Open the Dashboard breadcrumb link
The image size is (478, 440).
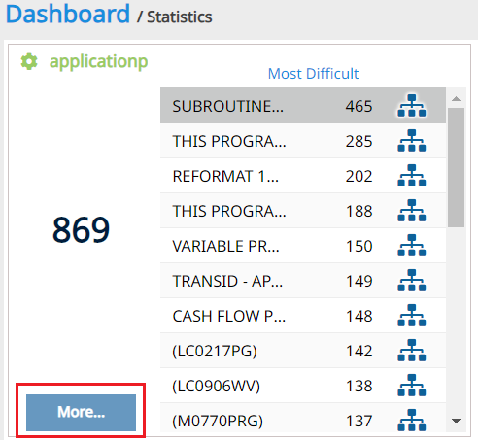tap(68, 15)
